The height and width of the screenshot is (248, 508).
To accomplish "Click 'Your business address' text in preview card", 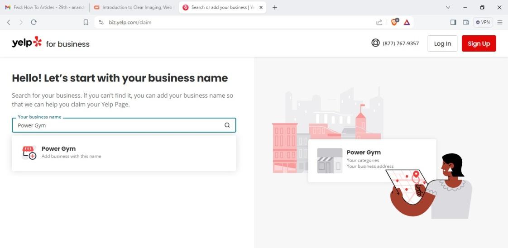I will tap(370, 167).
